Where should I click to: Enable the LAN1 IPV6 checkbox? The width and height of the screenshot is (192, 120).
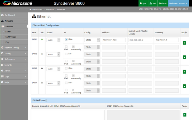66,47
